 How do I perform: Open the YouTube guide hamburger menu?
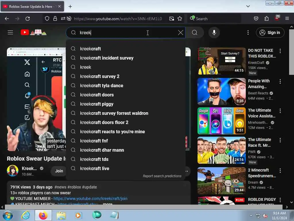pos(10,33)
